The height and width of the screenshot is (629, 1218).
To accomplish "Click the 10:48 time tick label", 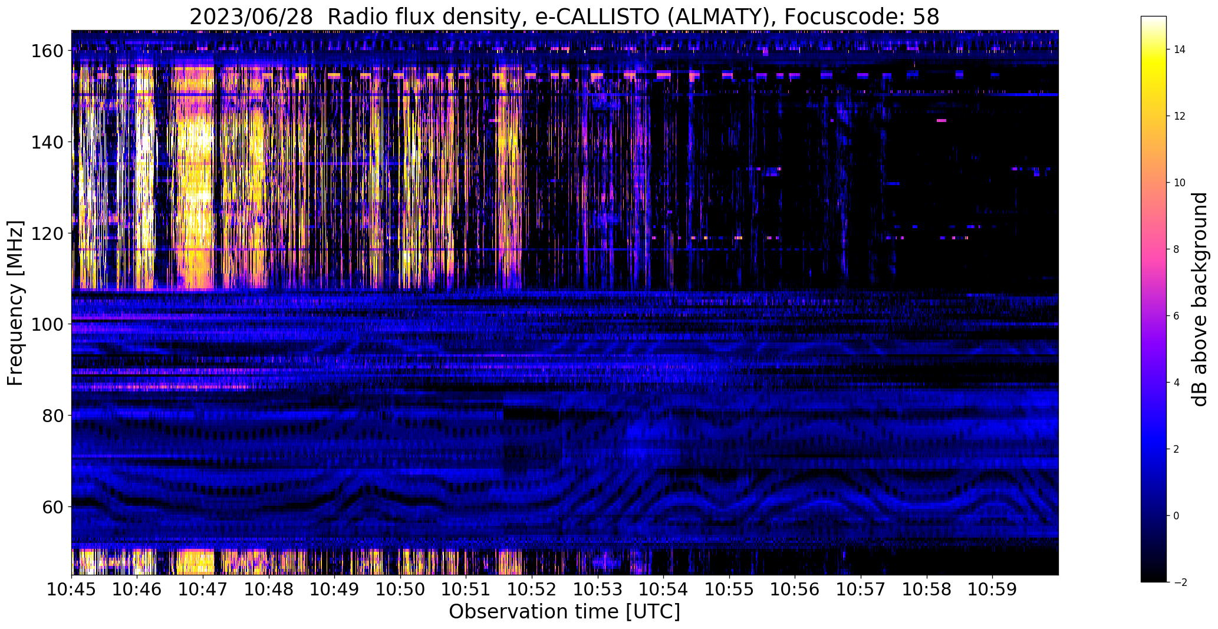I will [269, 589].
